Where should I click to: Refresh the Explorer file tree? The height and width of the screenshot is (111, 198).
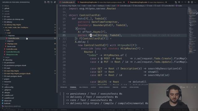(x=52, y=2)
